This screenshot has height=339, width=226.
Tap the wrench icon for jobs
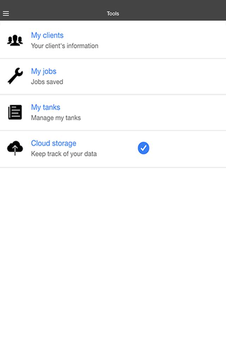pyautogui.click(x=15, y=76)
